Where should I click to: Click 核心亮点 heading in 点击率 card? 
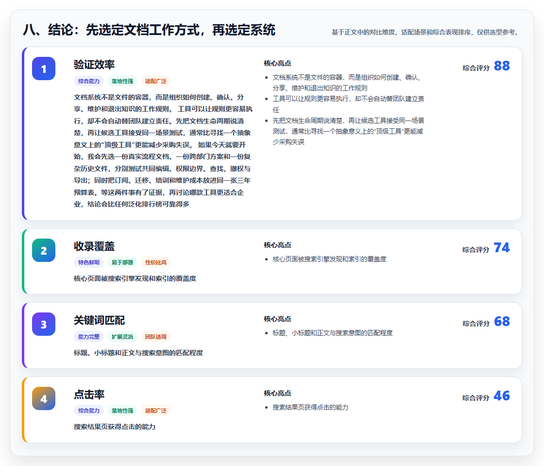point(277,393)
